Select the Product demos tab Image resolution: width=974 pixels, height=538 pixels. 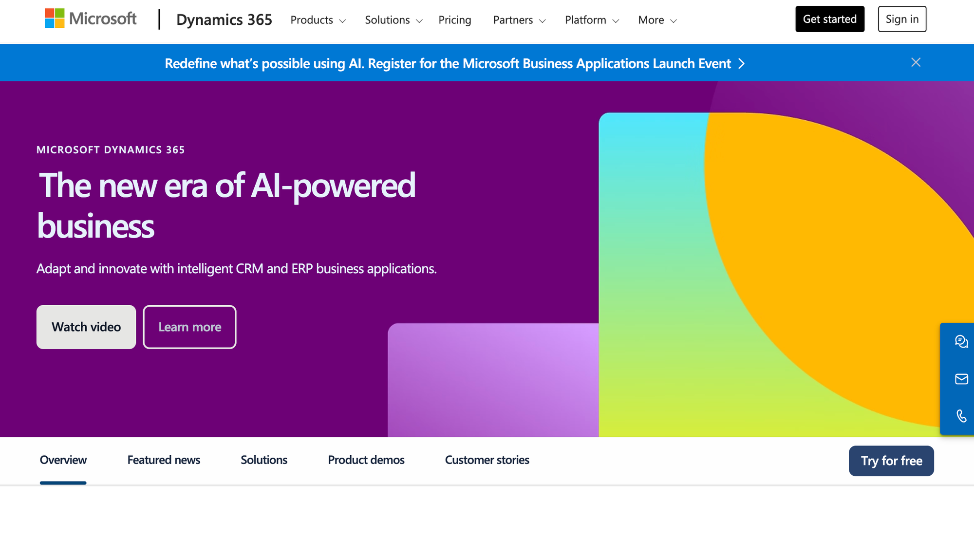click(x=366, y=460)
